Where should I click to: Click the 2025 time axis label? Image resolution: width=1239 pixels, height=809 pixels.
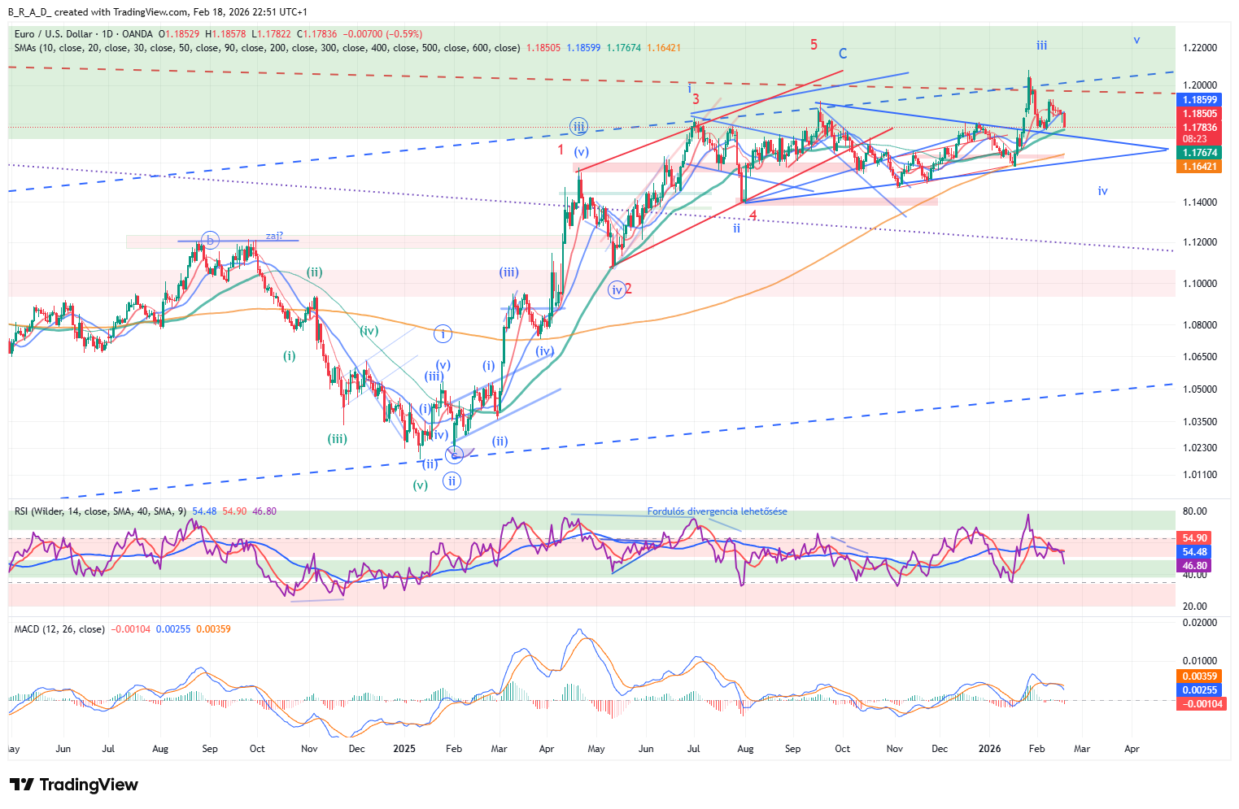[x=404, y=749]
